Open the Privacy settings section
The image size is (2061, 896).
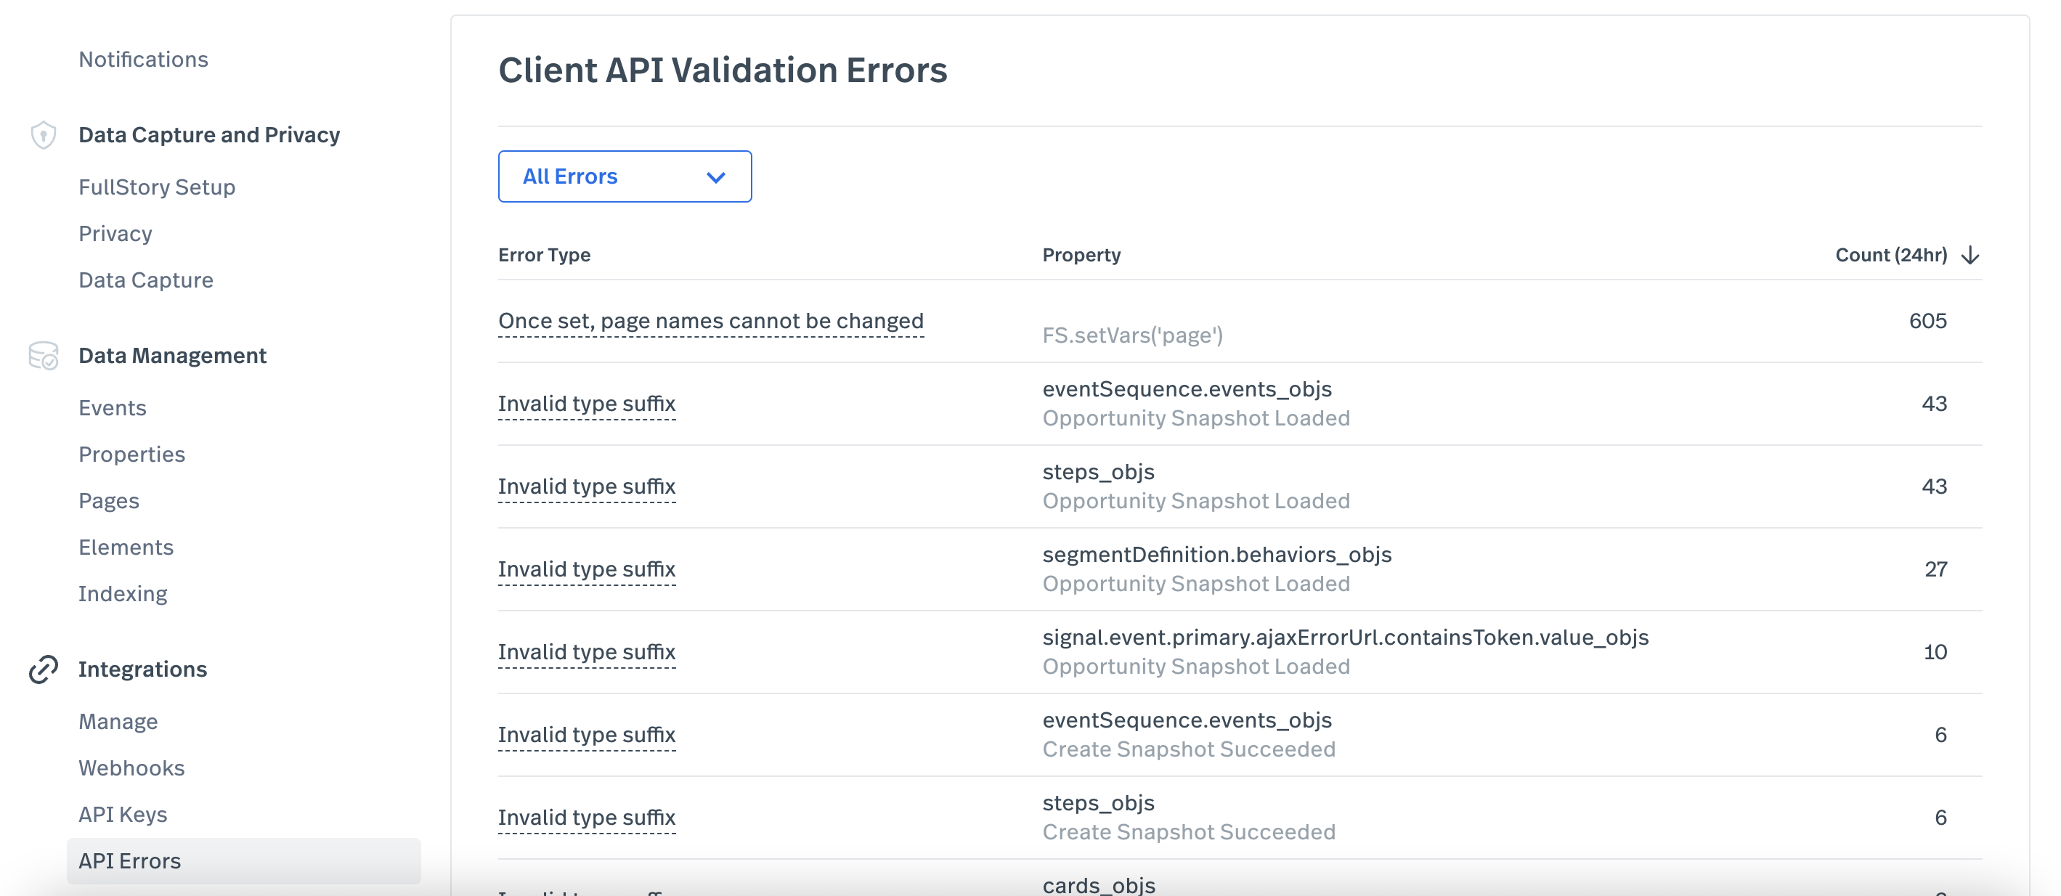tap(115, 234)
